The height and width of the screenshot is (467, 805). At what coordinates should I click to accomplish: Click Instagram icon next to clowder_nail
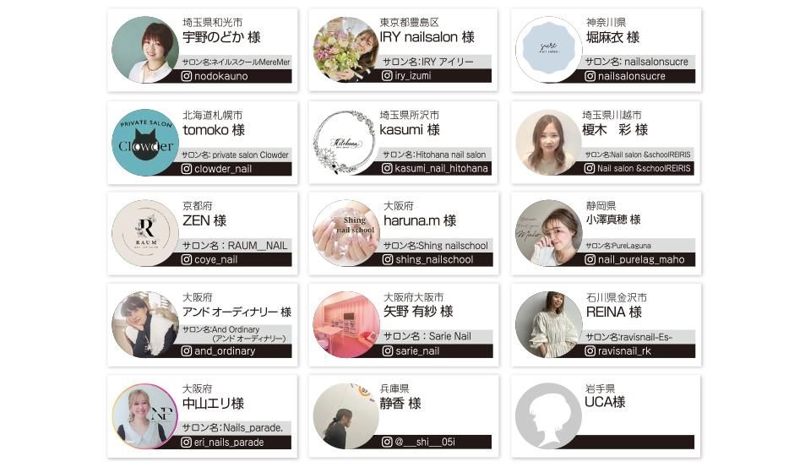coord(187,169)
